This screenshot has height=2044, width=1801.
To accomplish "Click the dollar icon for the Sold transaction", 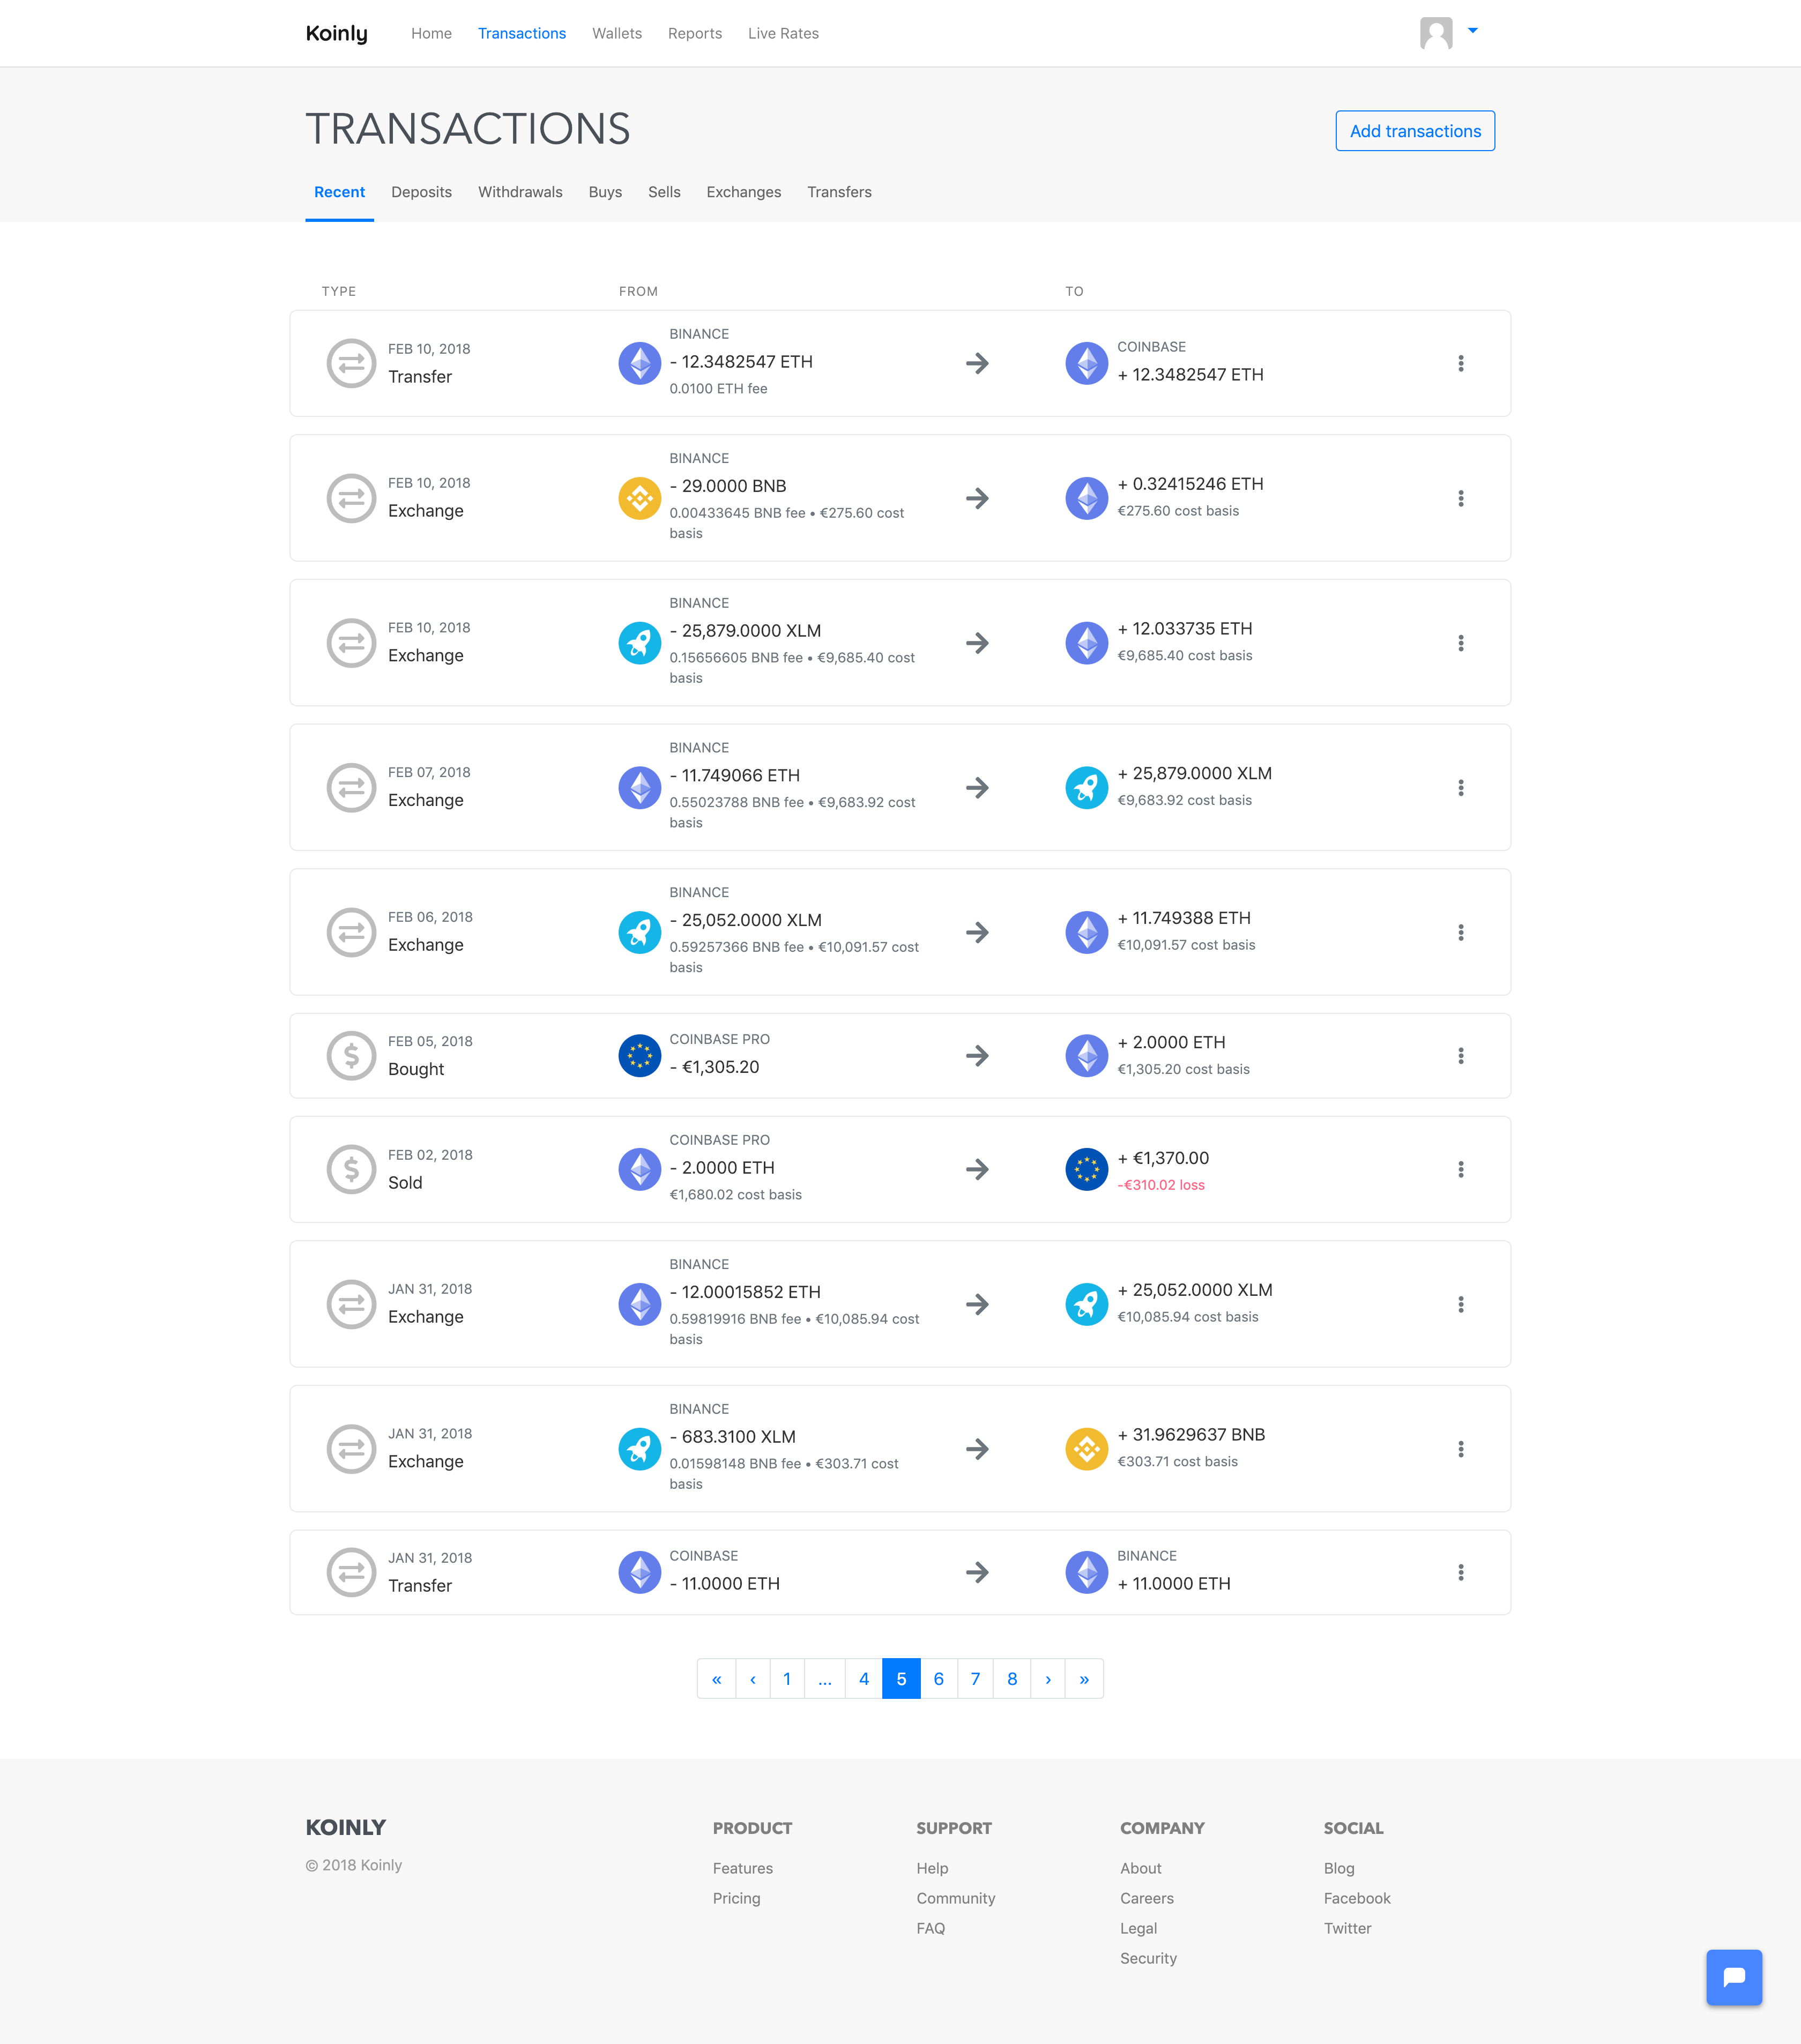I will 351,1169.
